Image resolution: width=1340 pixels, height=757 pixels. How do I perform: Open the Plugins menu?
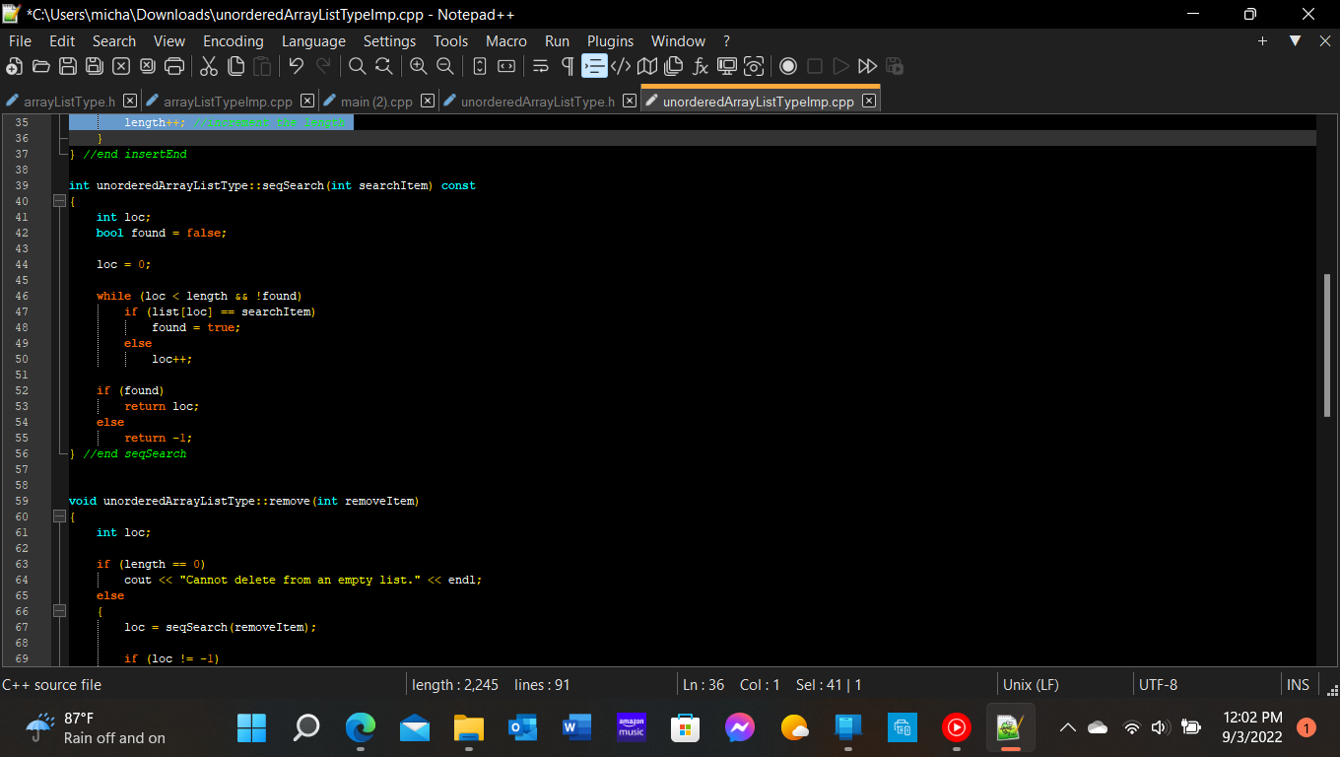pos(610,41)
